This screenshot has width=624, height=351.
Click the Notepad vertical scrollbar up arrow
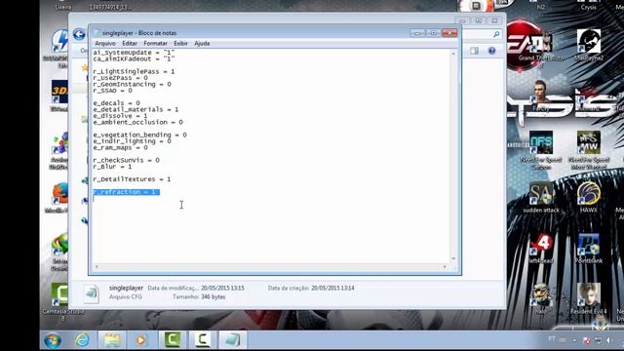pyautogui.click(x=453, y=54)
